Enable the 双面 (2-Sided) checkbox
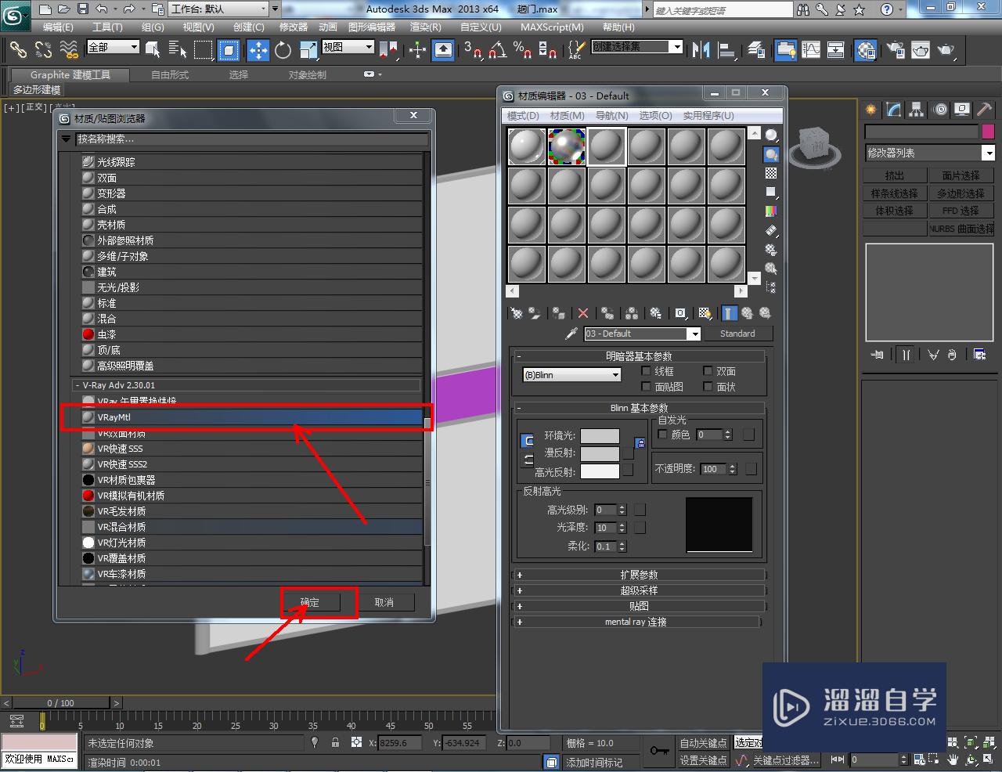The height and width of the screenshot is (772, 1002). click(708, 371)
